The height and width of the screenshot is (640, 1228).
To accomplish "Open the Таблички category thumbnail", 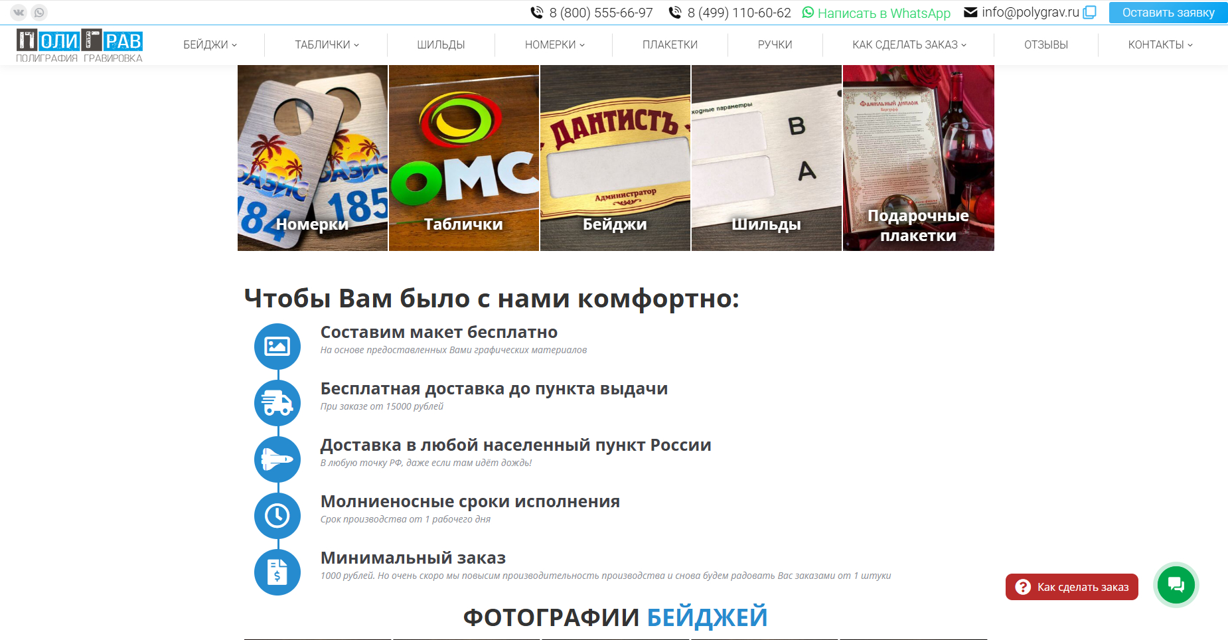I will coord(464,158).
